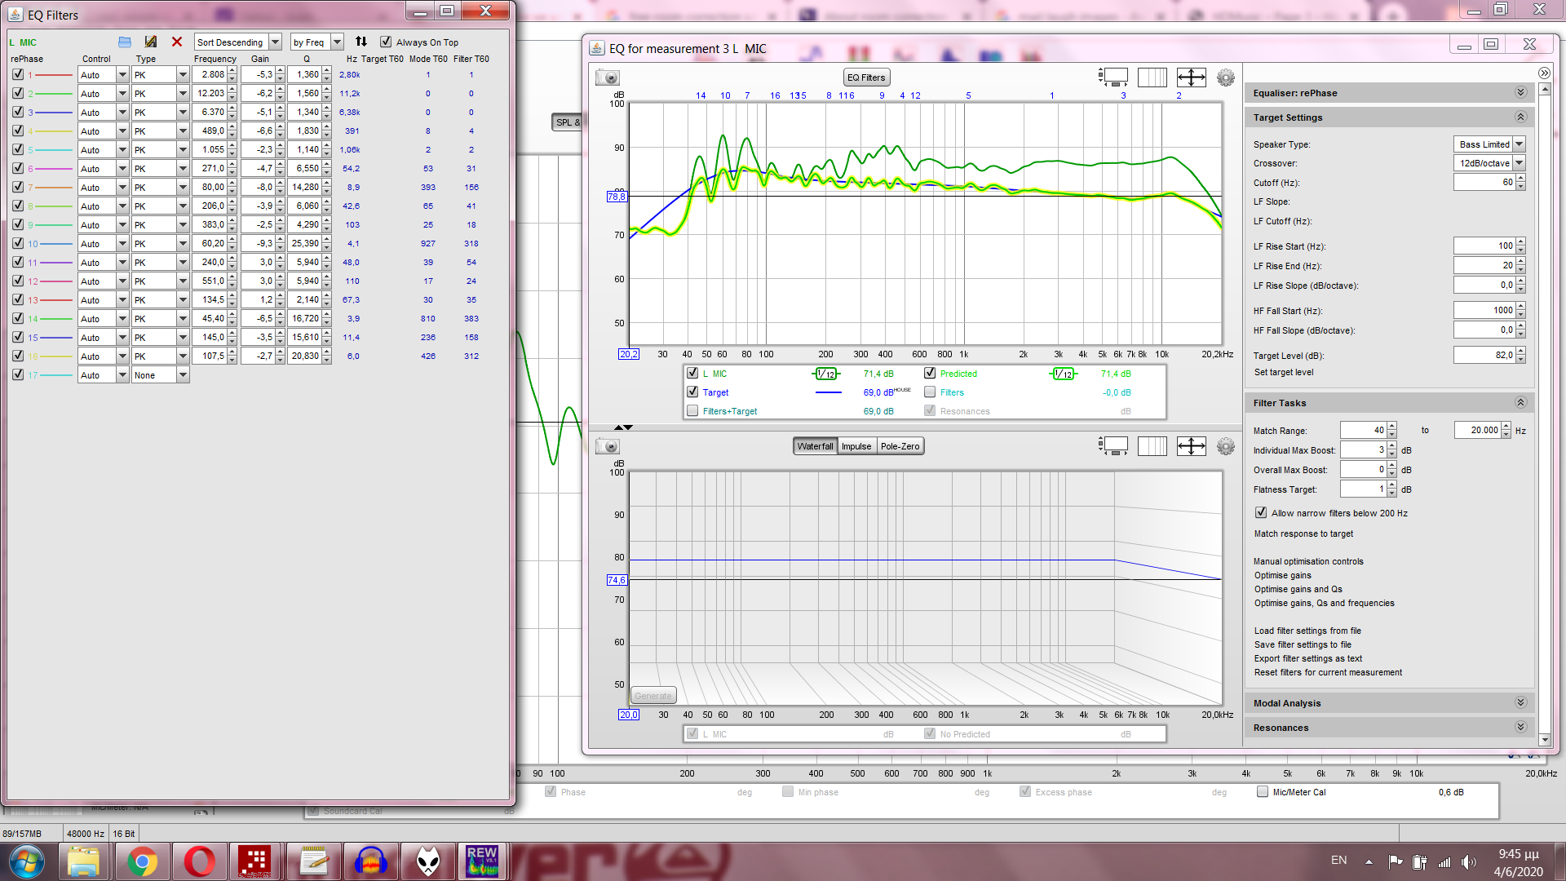1566x881 pixels.
Task: Open lower graph controls gear icon
Action: 1226,446
